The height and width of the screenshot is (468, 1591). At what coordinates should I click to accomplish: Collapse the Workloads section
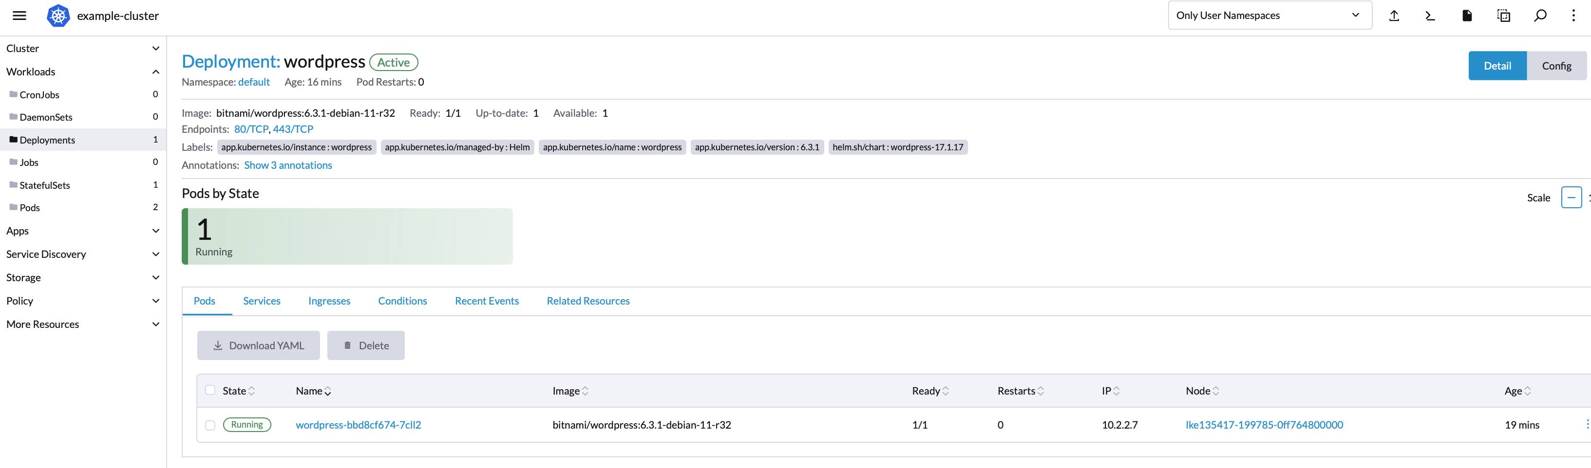[x=155, y=72]
